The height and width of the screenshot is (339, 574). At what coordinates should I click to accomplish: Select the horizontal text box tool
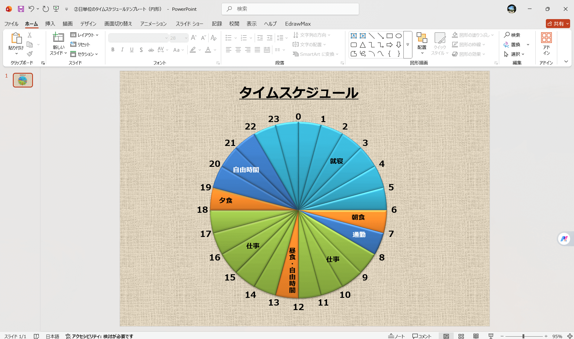click(353, 36)
